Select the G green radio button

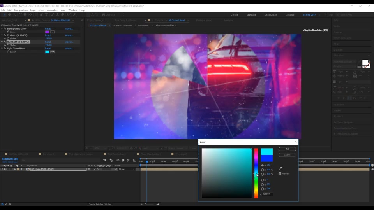[x=262, y=184]
